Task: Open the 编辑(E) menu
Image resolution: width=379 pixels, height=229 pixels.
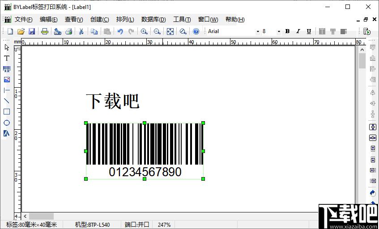Action: click(x=49, y=20)
